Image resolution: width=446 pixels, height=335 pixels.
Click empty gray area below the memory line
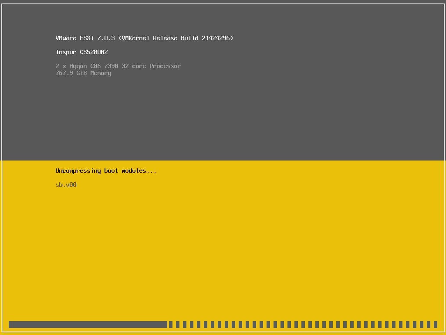218,118
